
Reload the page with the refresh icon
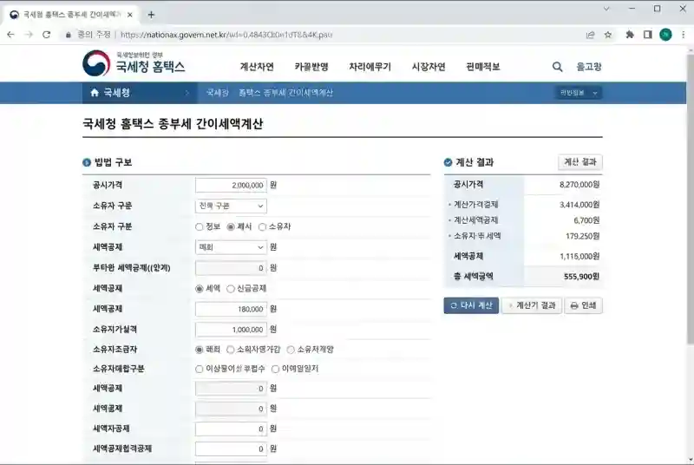48,35
